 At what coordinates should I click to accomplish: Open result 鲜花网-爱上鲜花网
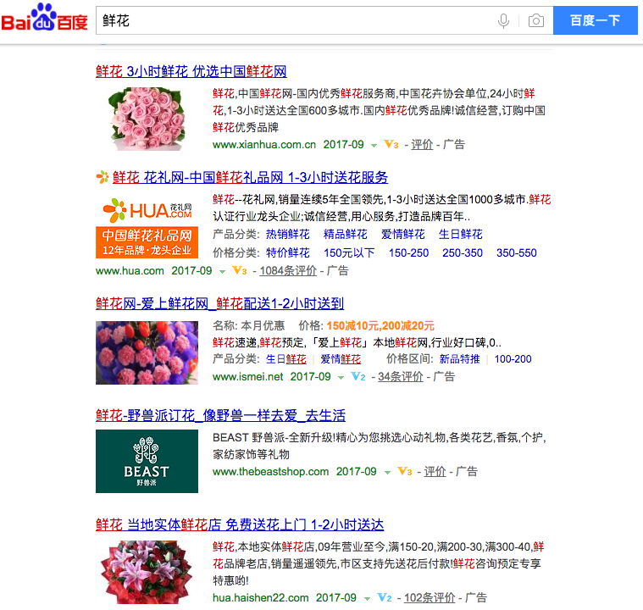[219, 303]
